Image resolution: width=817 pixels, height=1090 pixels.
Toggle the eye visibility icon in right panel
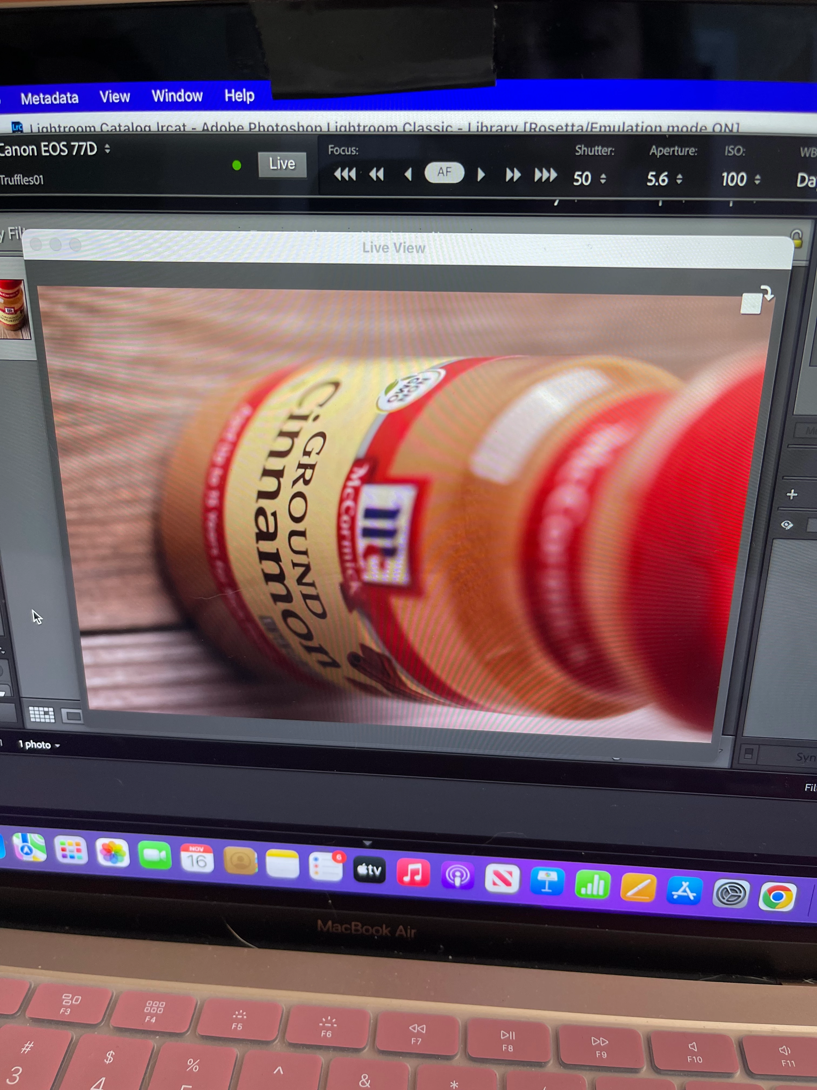[x=787, y=525]
